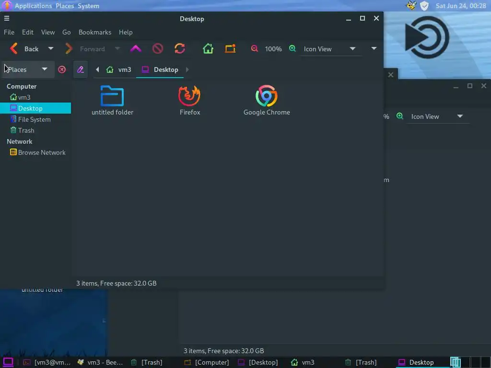Open the Back history dropdown arrow
The image size is (491, 368).
pos(51,48)
